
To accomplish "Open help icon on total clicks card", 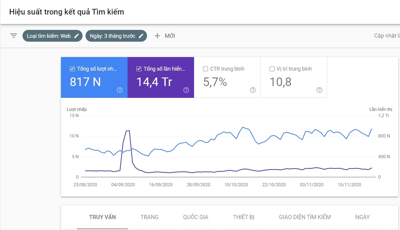I will [x=120, y=90].
